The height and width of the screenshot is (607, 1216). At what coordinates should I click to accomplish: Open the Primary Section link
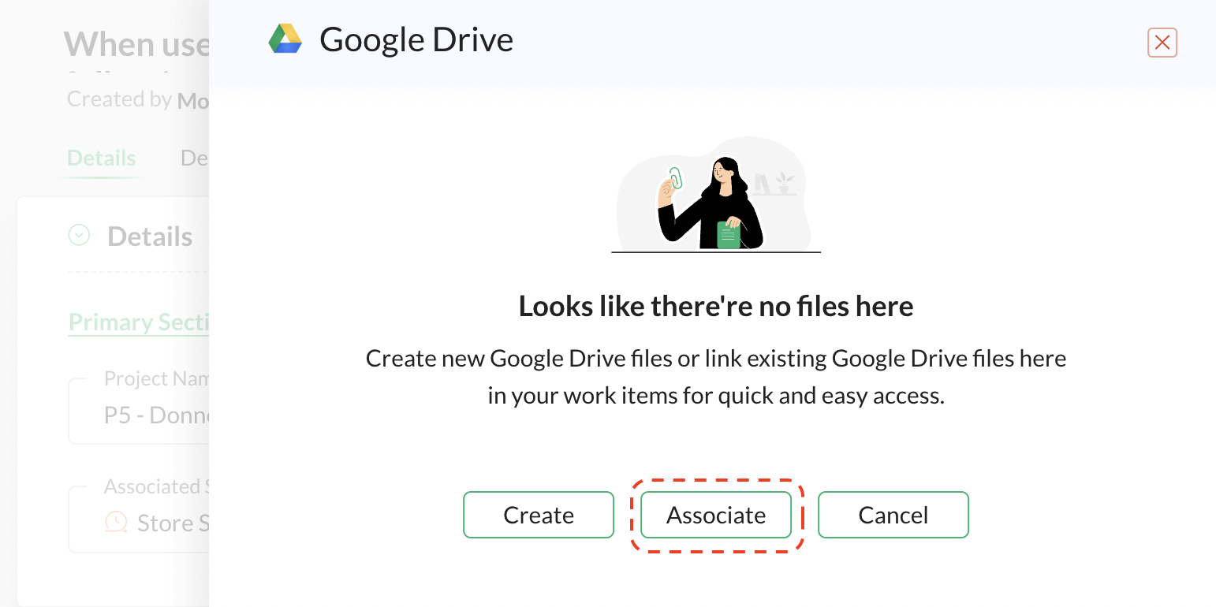click(139, 322)
